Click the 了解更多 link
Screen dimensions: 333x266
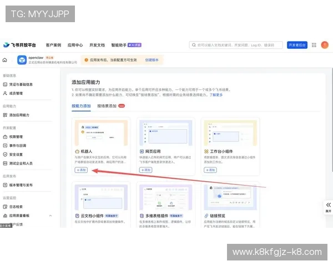pos(216,95)
